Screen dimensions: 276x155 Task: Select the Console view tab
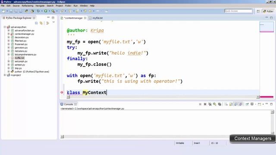(x=68, y=104)
